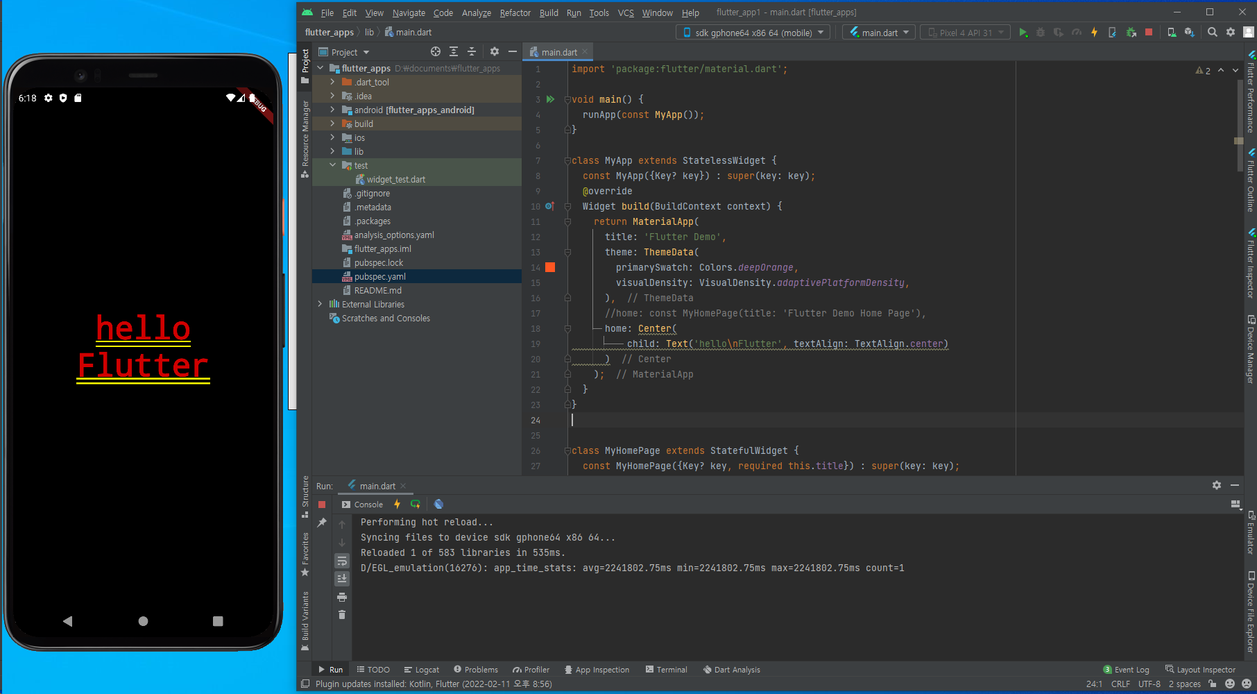Open the SDK Manager toolbar icon
1257x694 pixels.
[1190, 33]
